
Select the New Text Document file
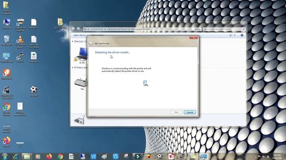point(34,42)
